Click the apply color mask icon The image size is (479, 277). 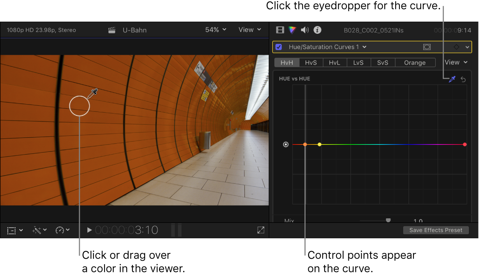pos(427,47)
